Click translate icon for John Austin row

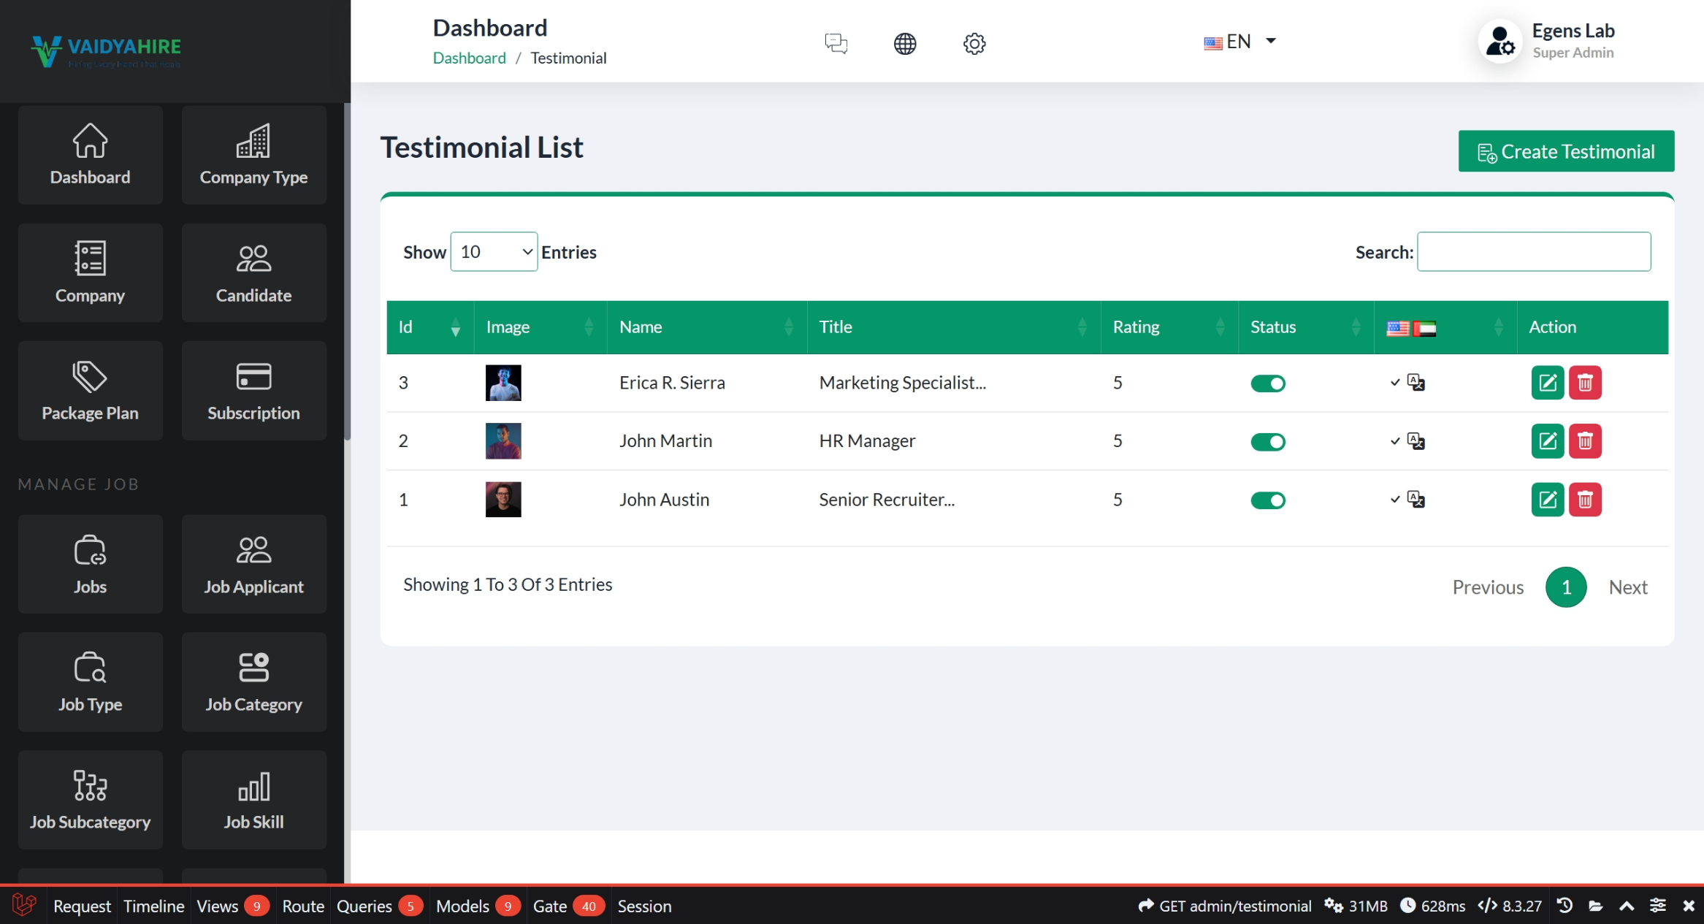click(1415, 500)
